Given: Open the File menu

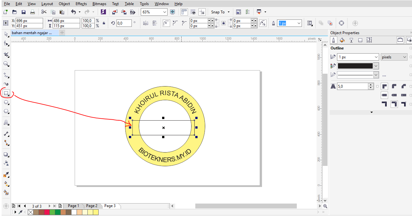Looking at the screenshot, I should 7,4.
